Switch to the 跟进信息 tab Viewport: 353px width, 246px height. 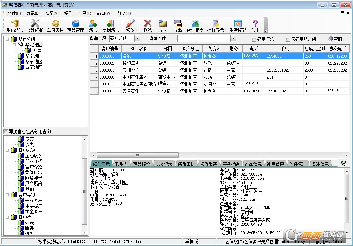(275, 164)
